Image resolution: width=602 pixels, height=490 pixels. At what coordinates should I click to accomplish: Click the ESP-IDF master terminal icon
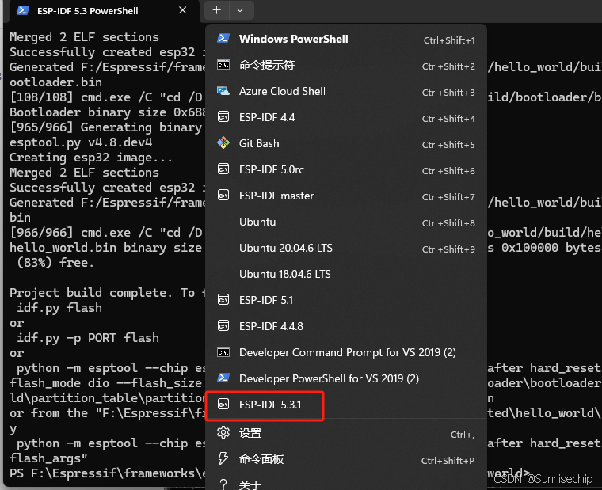223,196
